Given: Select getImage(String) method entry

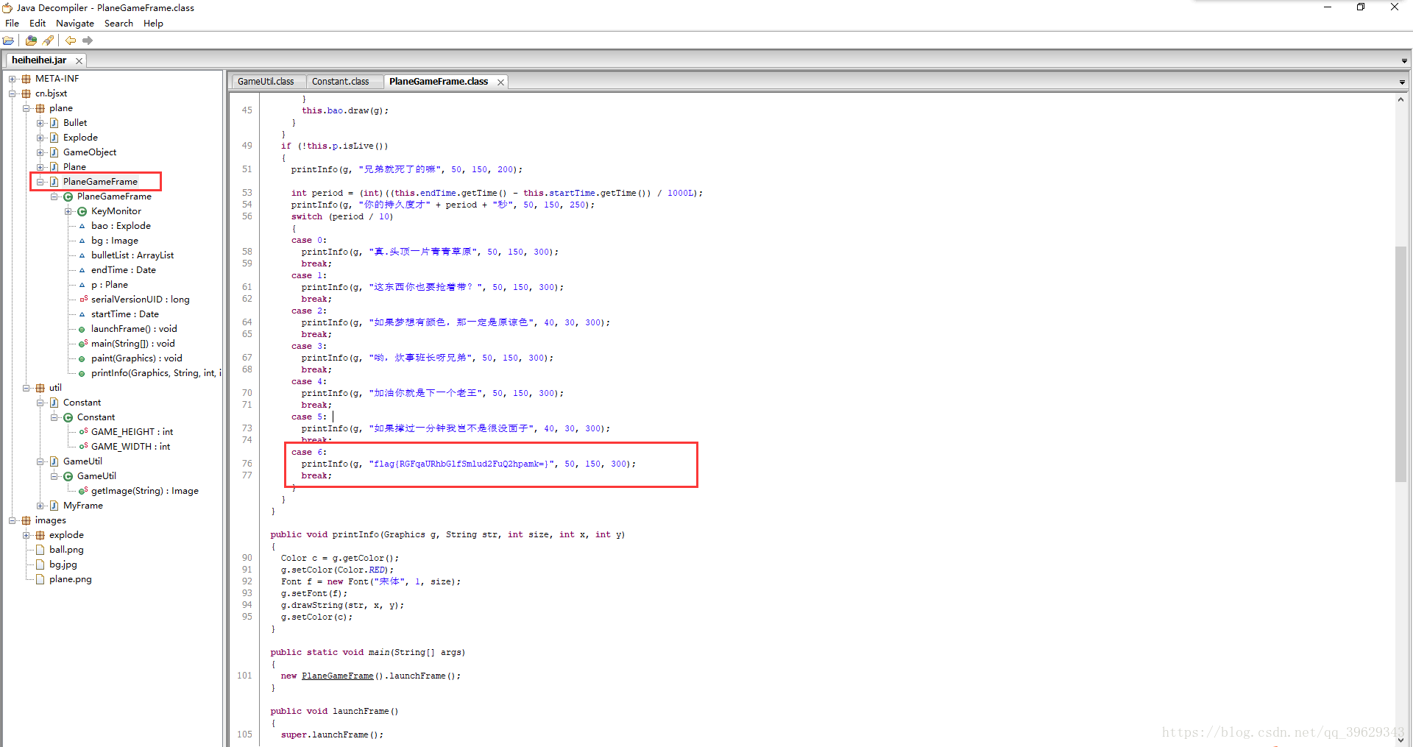Looking at the screenshot, I should tap(145, 491).
